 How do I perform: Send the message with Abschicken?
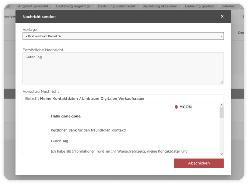(x=199, y=163)
